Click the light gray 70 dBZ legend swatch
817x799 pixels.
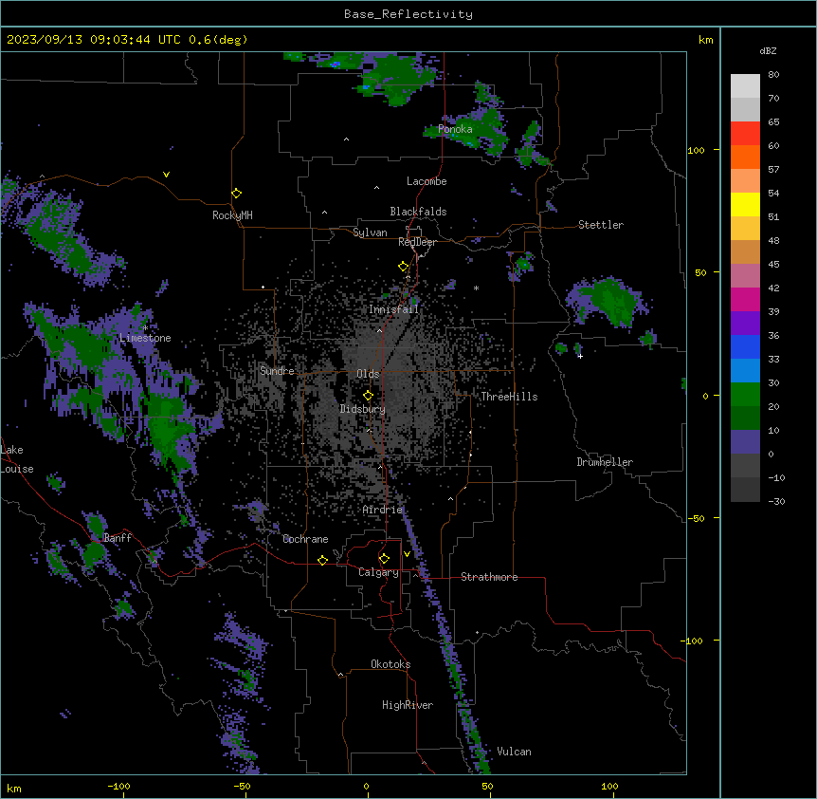(x=745, y=86)
